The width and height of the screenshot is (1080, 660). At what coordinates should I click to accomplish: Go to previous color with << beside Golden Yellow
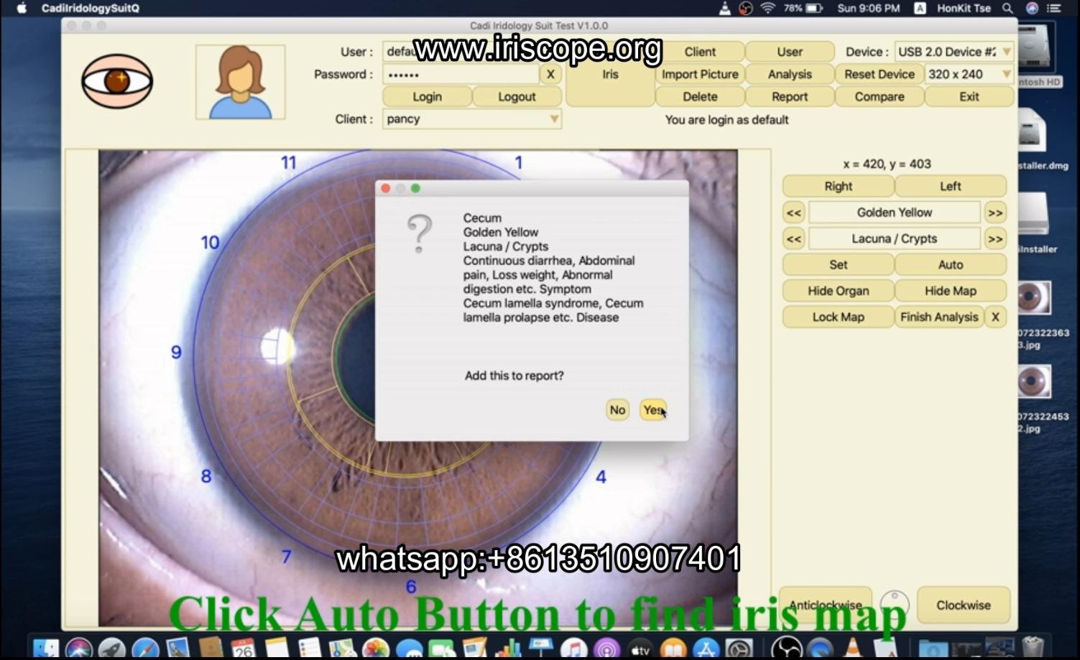pos(793,213)
